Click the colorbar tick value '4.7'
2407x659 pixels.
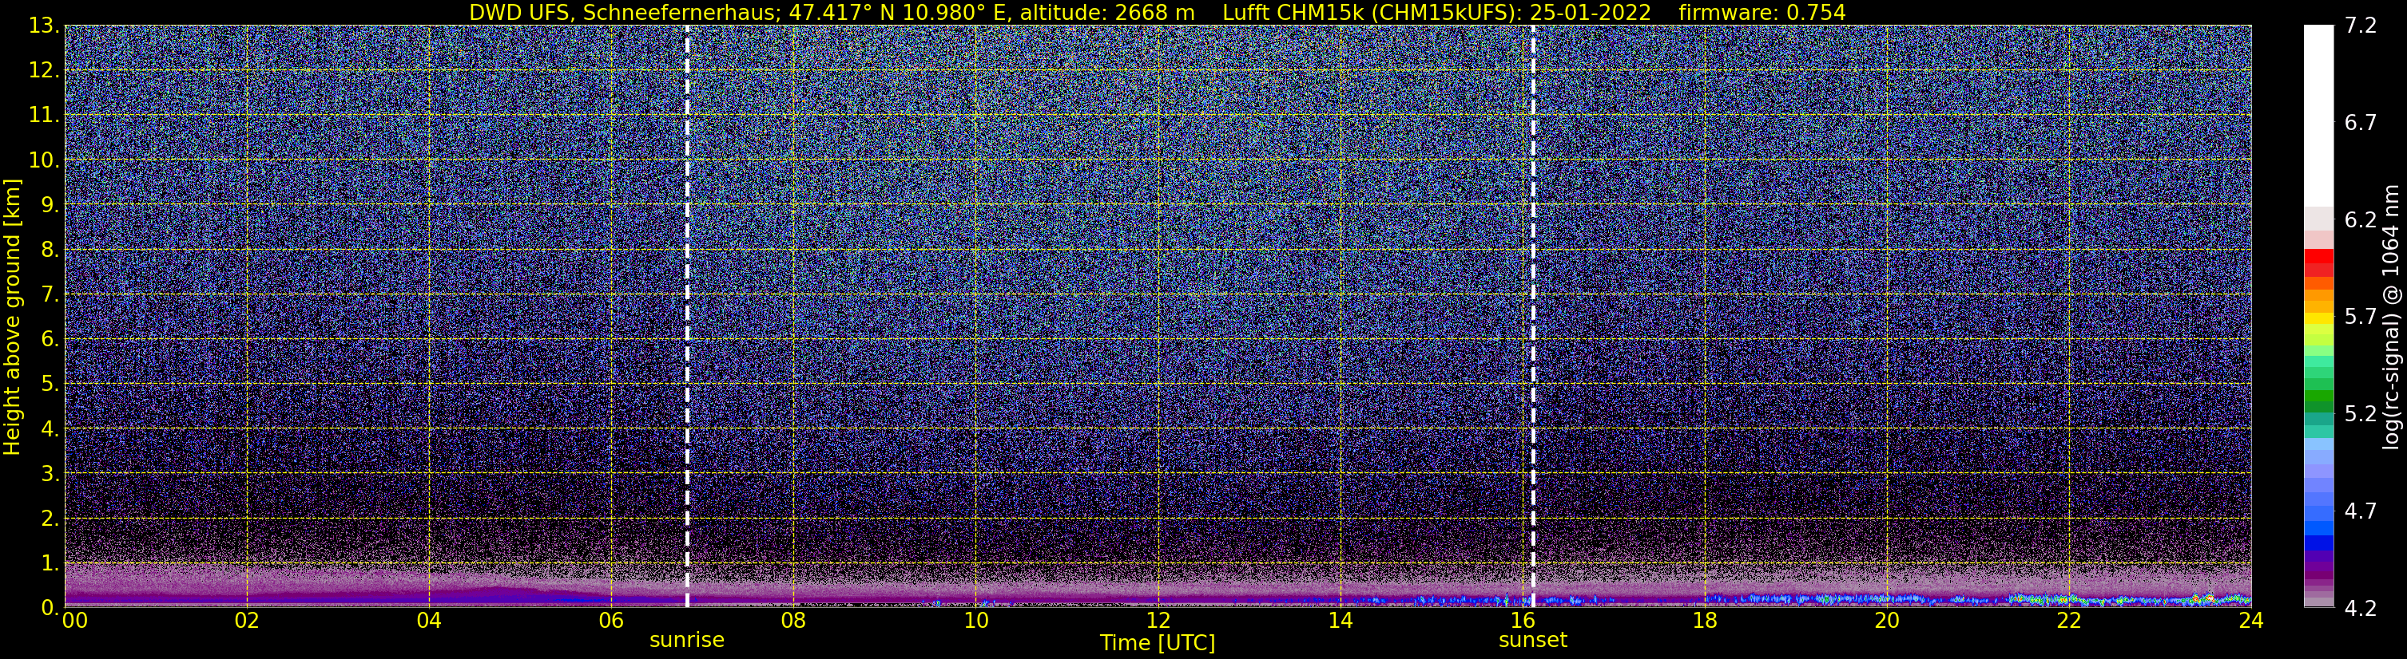[2361, 511]
